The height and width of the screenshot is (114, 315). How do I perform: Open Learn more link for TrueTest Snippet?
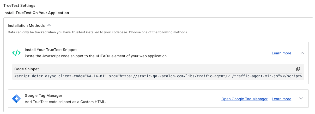click(x=281, y=53)
